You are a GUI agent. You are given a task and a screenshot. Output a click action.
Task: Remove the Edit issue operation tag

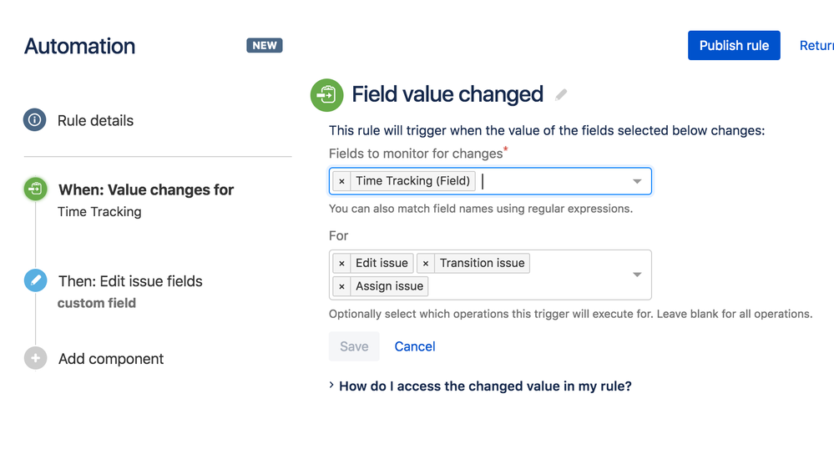[x=341, y=264]
